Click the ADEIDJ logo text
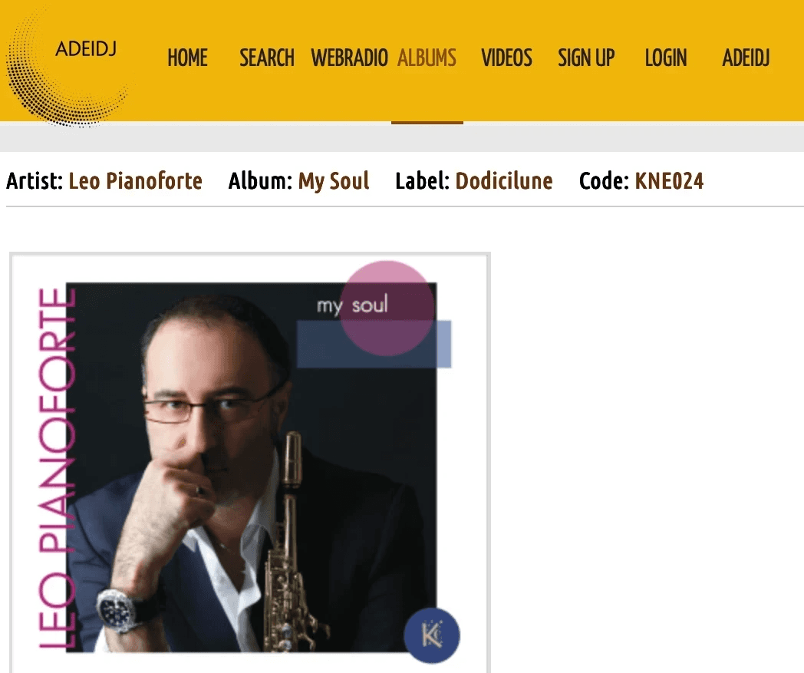The width and height of the screenshot is (804, 673). 86,49
